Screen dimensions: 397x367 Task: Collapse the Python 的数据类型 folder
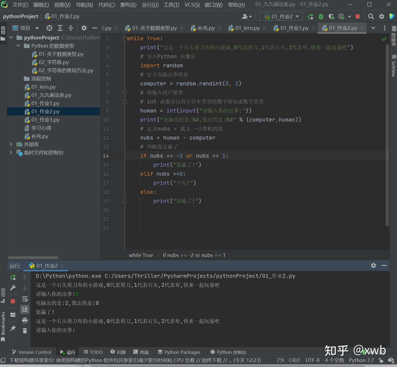[x=18, y=46]
